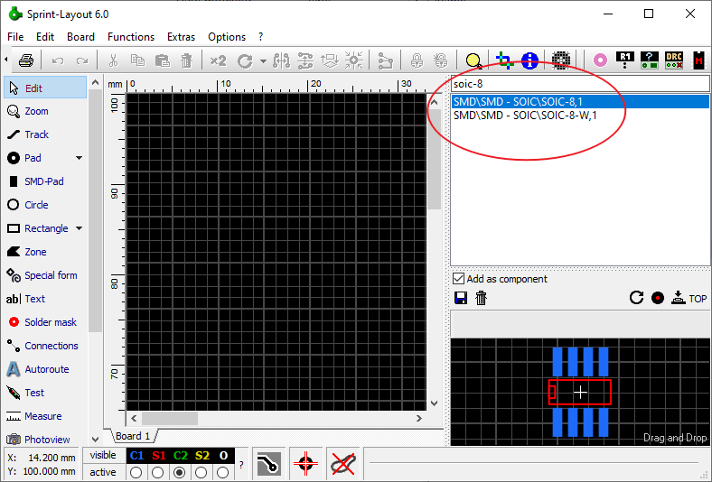Open the question-mark Selector panel icon
Image resolution: width=712 pixels, height=482 pixels.
[x=650, y=60]
